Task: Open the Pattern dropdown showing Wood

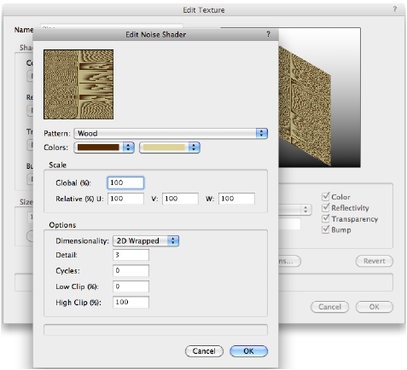Action: (x=171, y=133)
